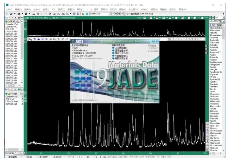231x162 pixels.
Task: Enable the XML checkbox
Action: [x=194, y=18]
